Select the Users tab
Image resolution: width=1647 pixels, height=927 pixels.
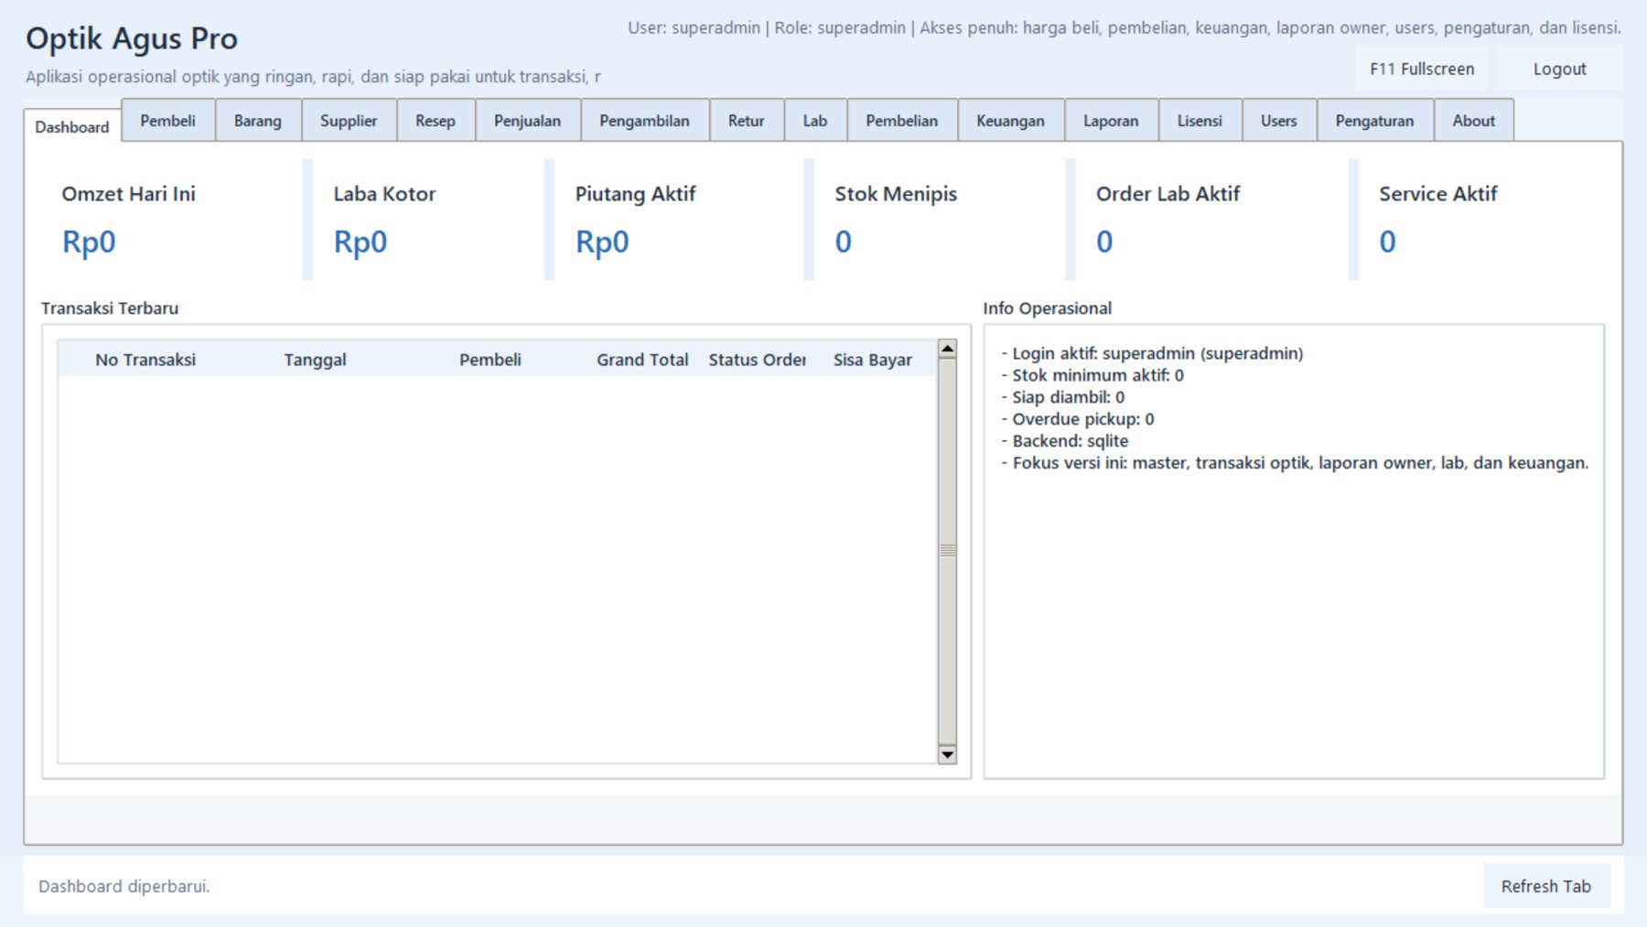tap(1278, 121)
